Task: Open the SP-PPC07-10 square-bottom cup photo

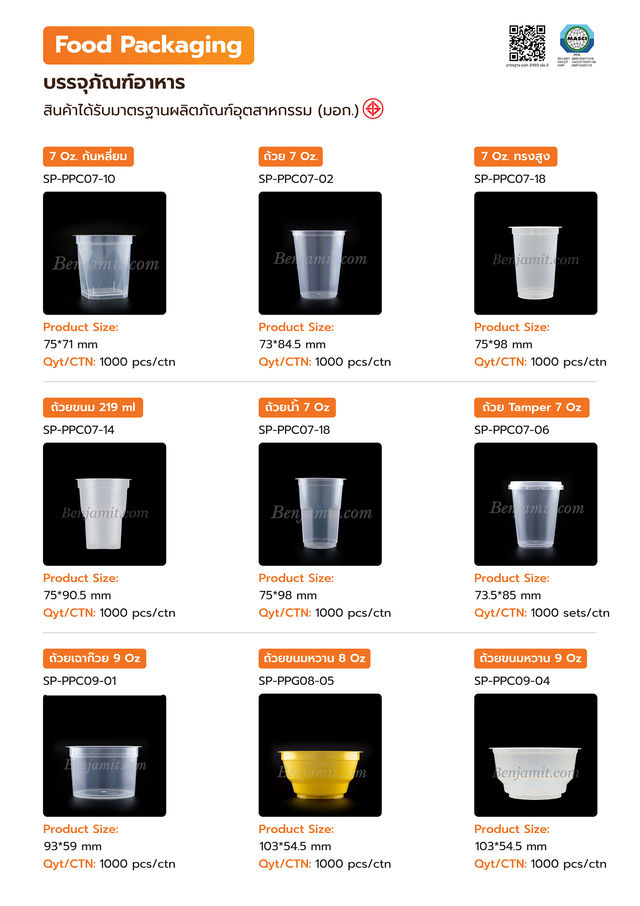Action: (x=105, y=253)
